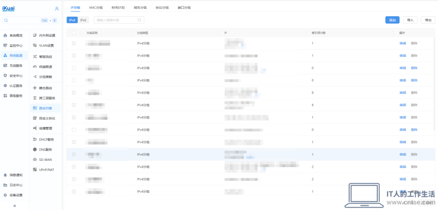439x210 pixels.
Task: Open 设备设置 device settings
Action: [15, 195]
